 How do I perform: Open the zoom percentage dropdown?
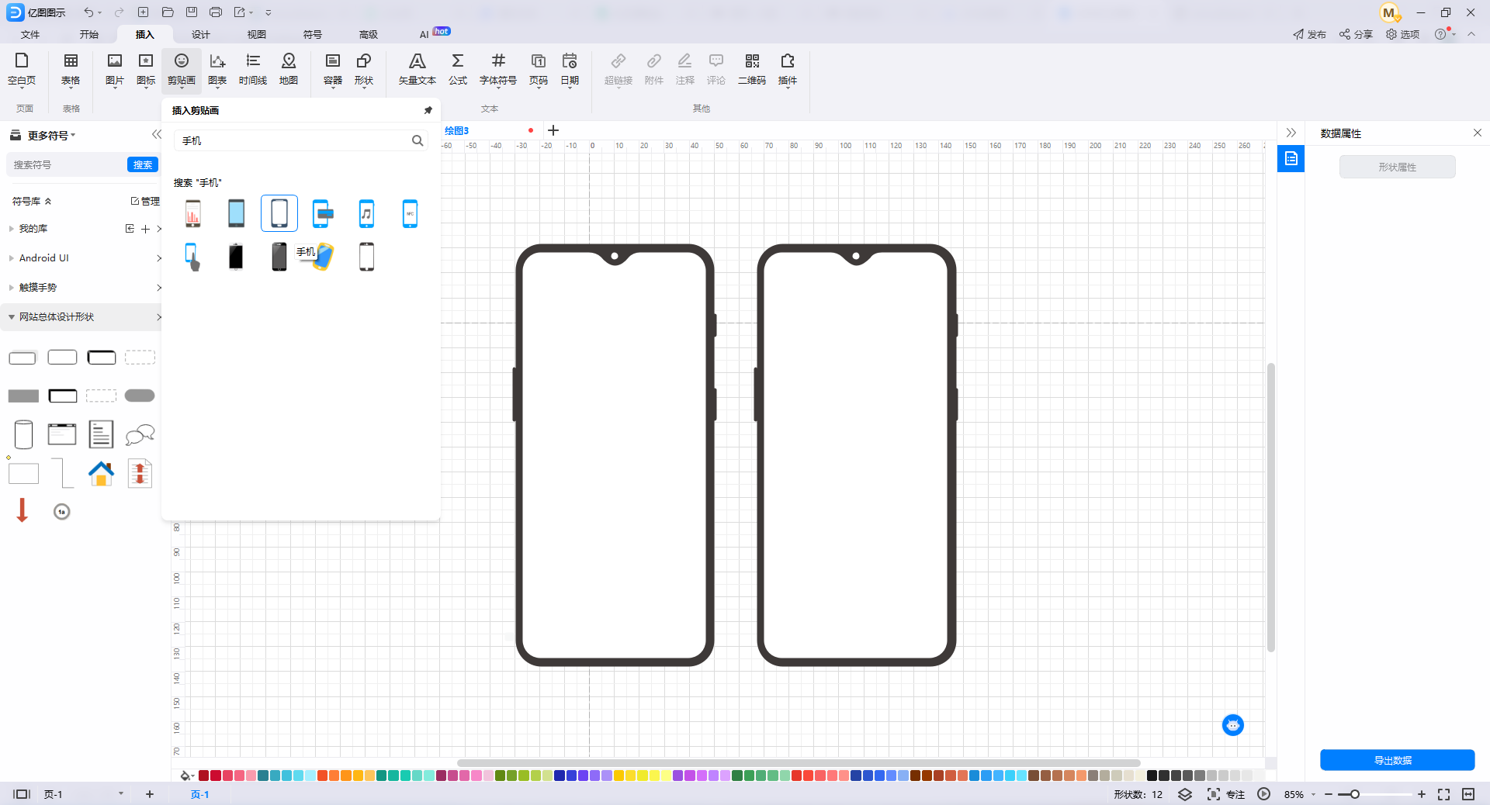point(1313,794)
